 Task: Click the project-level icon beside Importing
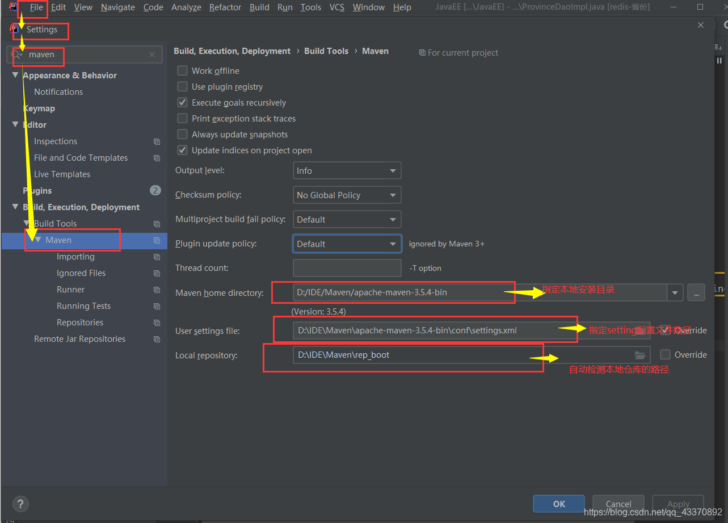point(157,257)
